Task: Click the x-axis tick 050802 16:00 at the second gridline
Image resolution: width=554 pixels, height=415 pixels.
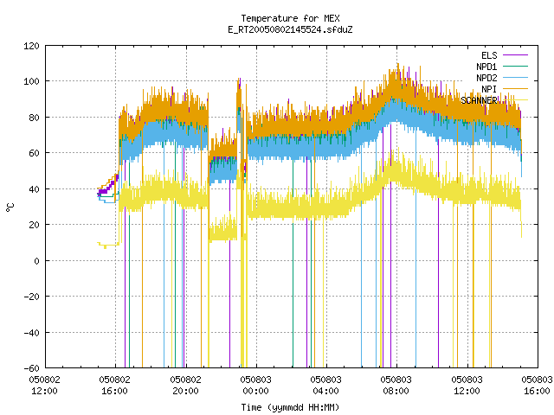Action: coord(115,386)
